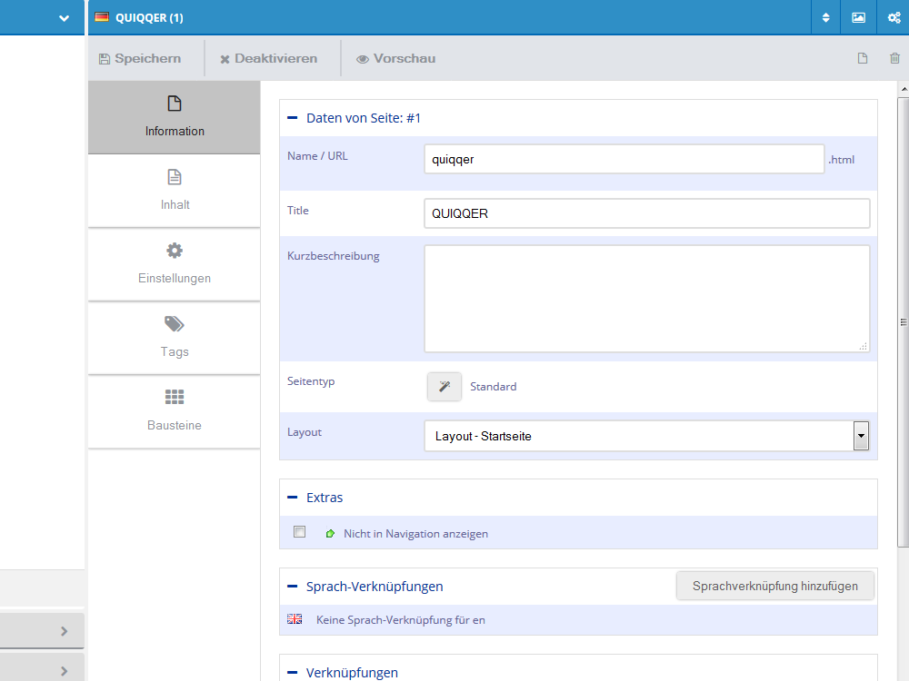This screenshot has width=909, height=681.
Task: Click the up-down sort arrows icon in header
Action: click(825, 17)
